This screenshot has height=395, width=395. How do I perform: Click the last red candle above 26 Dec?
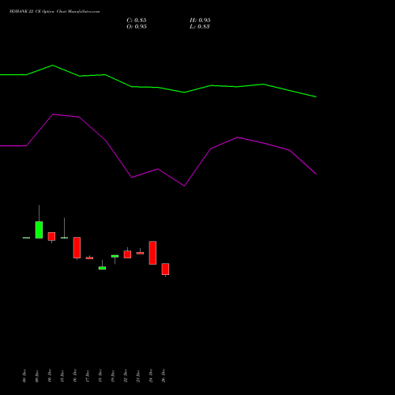pos(165,269)
